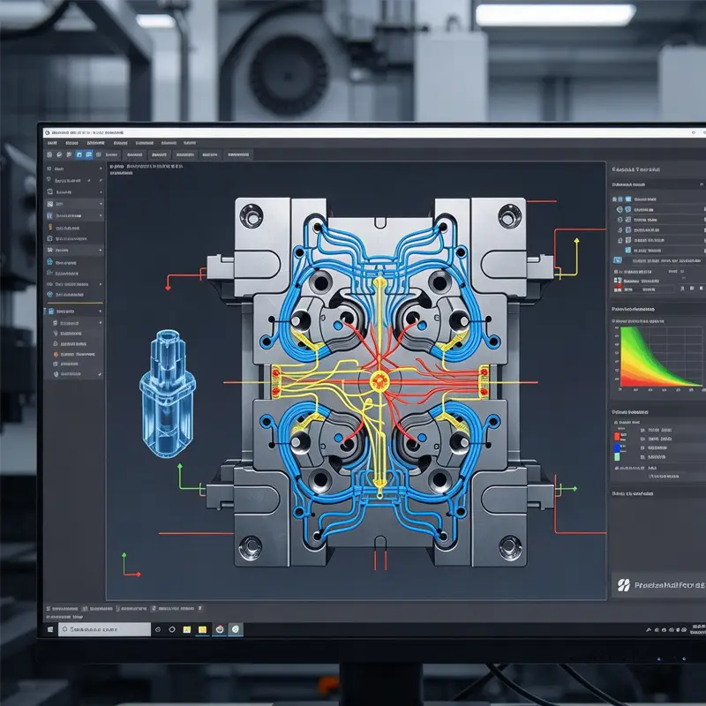Viewport: 706px width, 706px height.
Task: Click the last text button in the top toolbar
Action: [238, 154]
